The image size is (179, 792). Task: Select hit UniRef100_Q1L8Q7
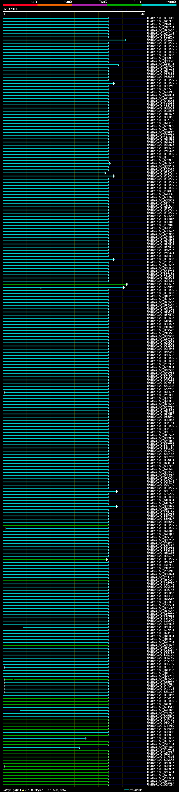pos(160,114)
